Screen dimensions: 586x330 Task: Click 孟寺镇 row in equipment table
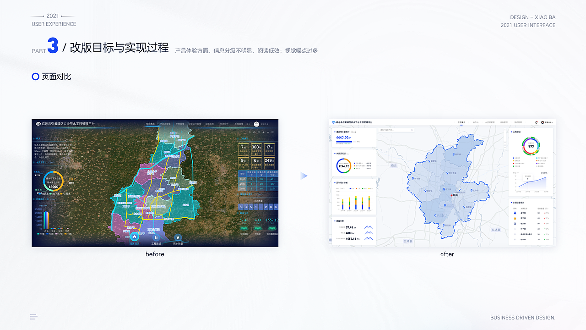(531, 213)
